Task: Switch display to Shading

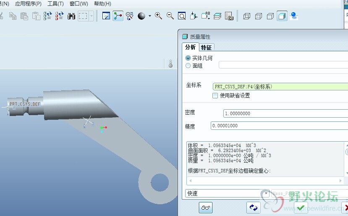Action: (282, 16)
